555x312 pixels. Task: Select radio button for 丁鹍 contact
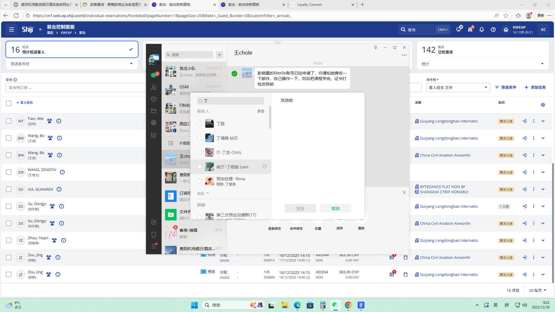pyautogui.click(x=199, y=124)
